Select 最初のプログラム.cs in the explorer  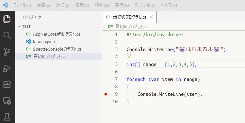tap(59, 56)
